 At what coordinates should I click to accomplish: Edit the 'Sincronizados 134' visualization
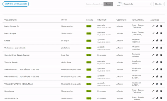(153, 98)
